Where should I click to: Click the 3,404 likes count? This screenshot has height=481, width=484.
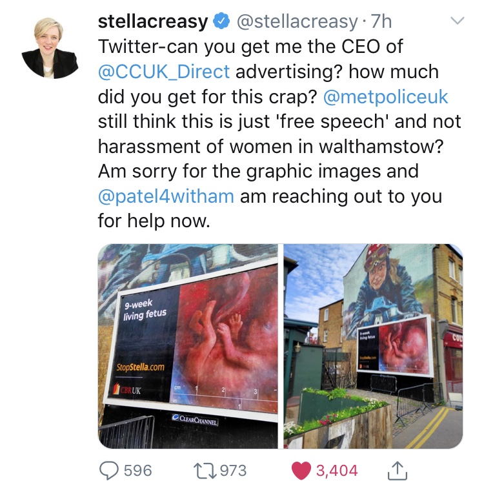[337, 471]
